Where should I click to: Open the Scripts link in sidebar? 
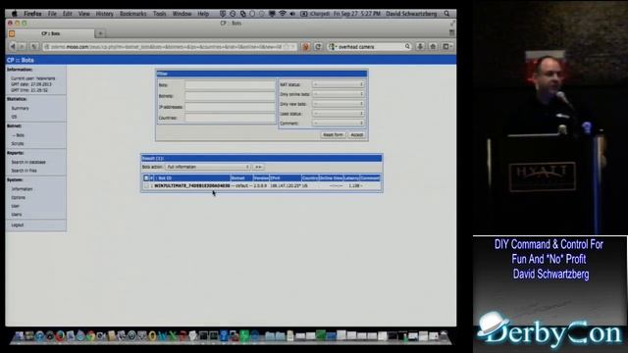18,144
